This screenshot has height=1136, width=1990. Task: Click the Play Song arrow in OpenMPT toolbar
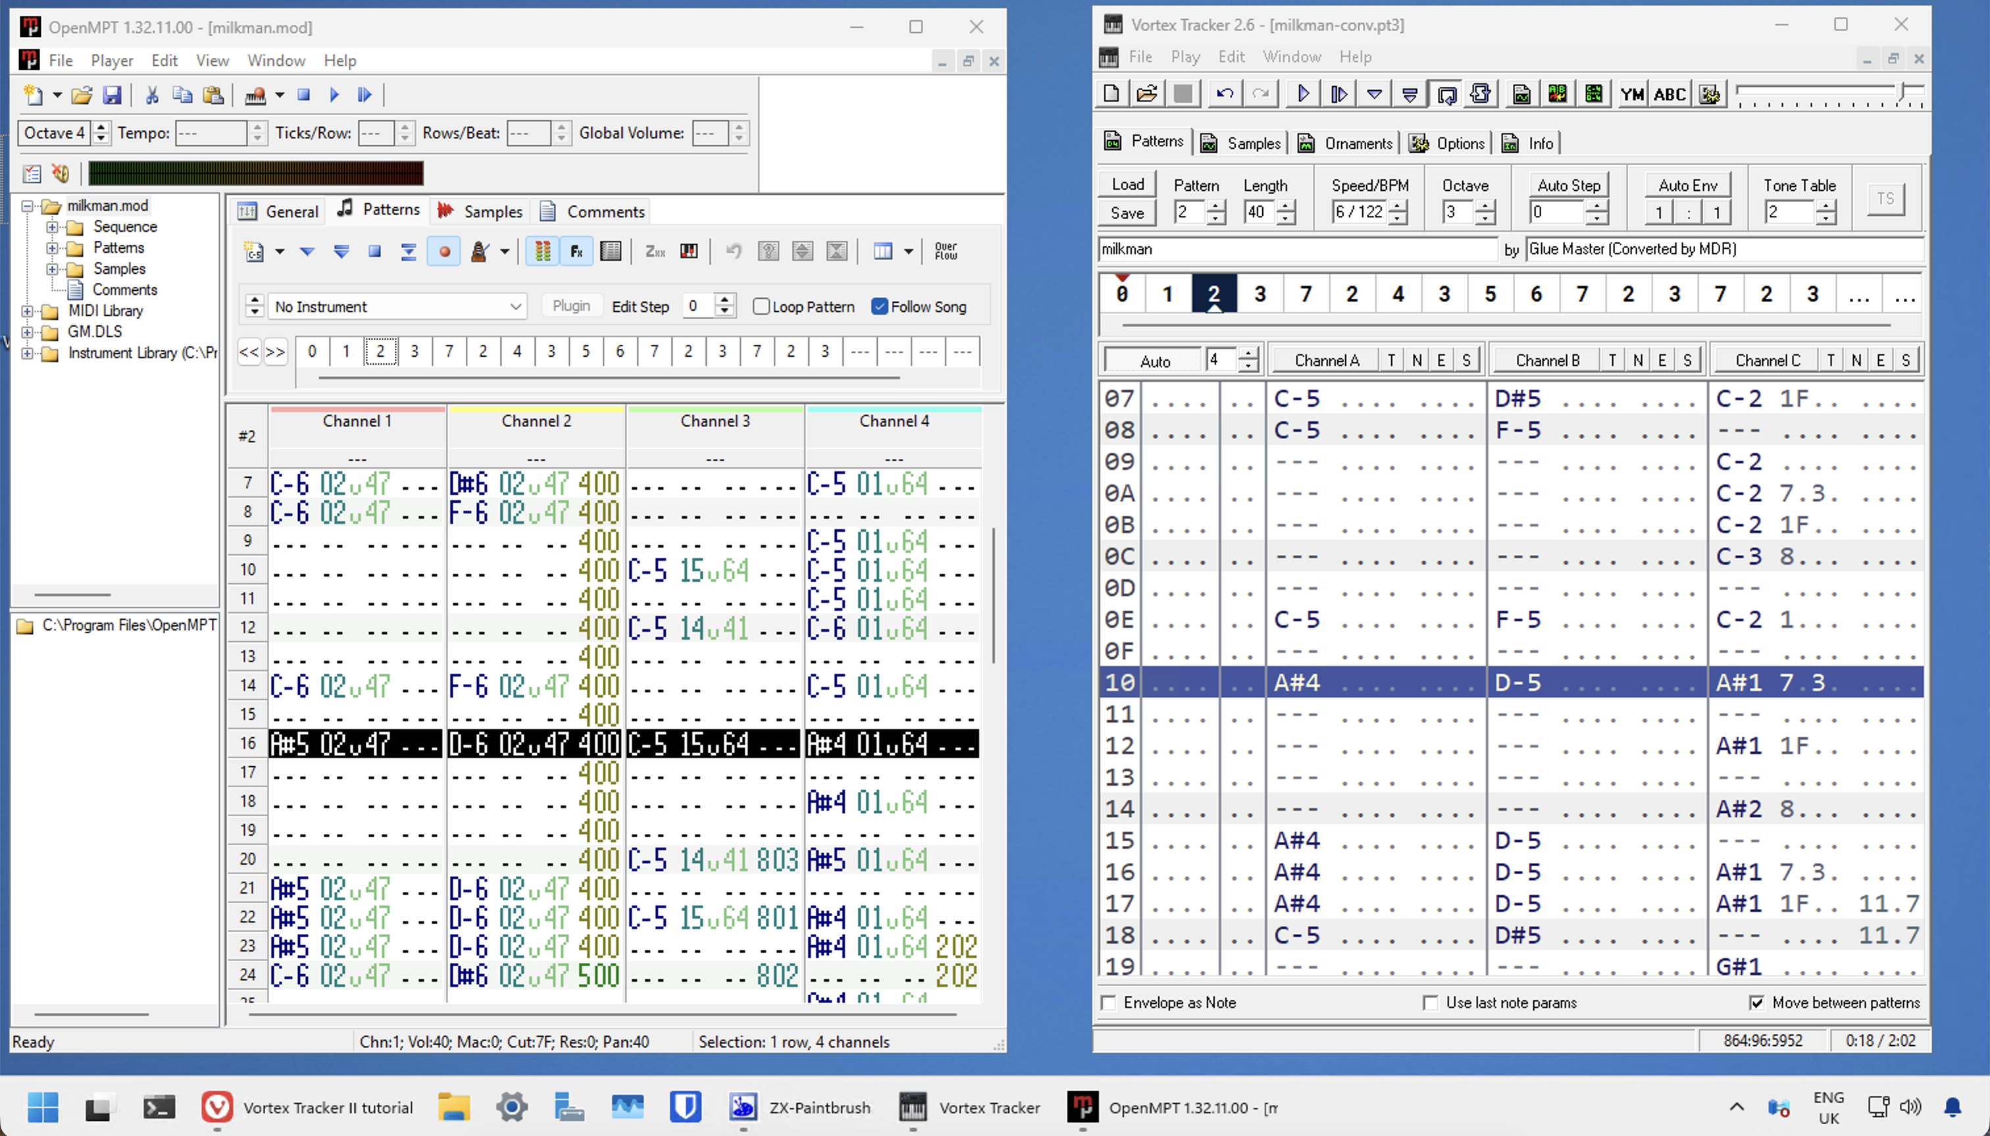[x=335, y=95]
